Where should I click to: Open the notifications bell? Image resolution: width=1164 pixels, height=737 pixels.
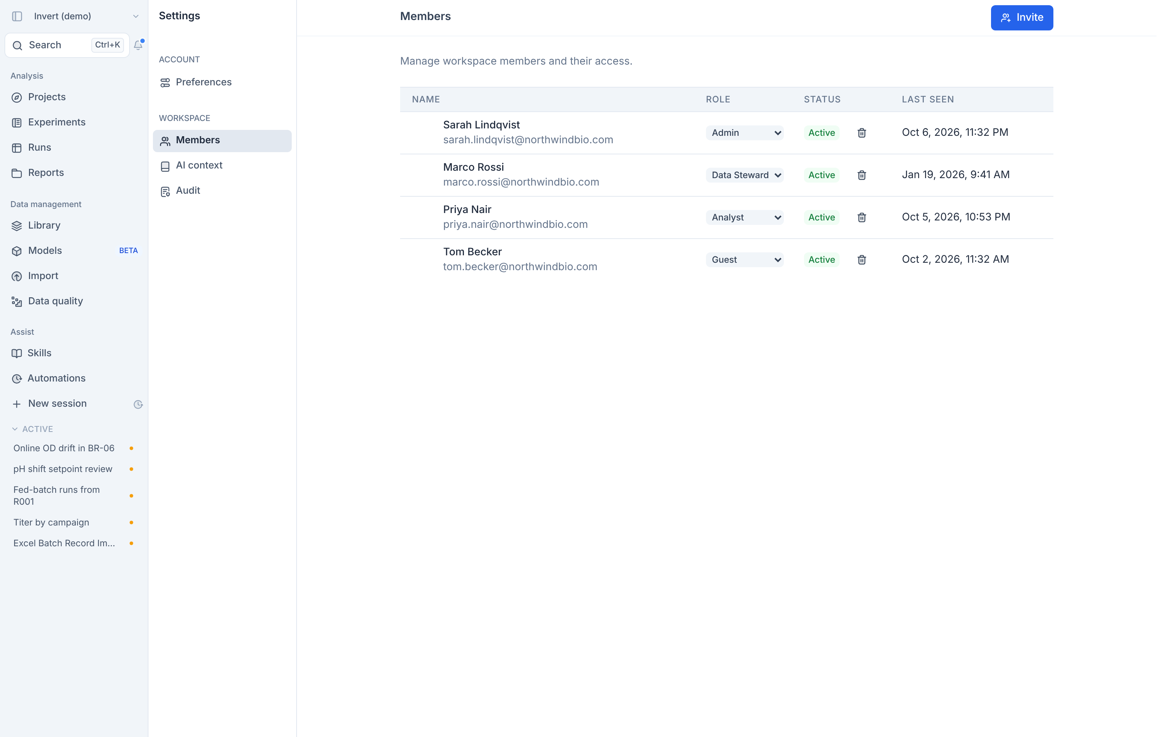click(x=138, y=45)
